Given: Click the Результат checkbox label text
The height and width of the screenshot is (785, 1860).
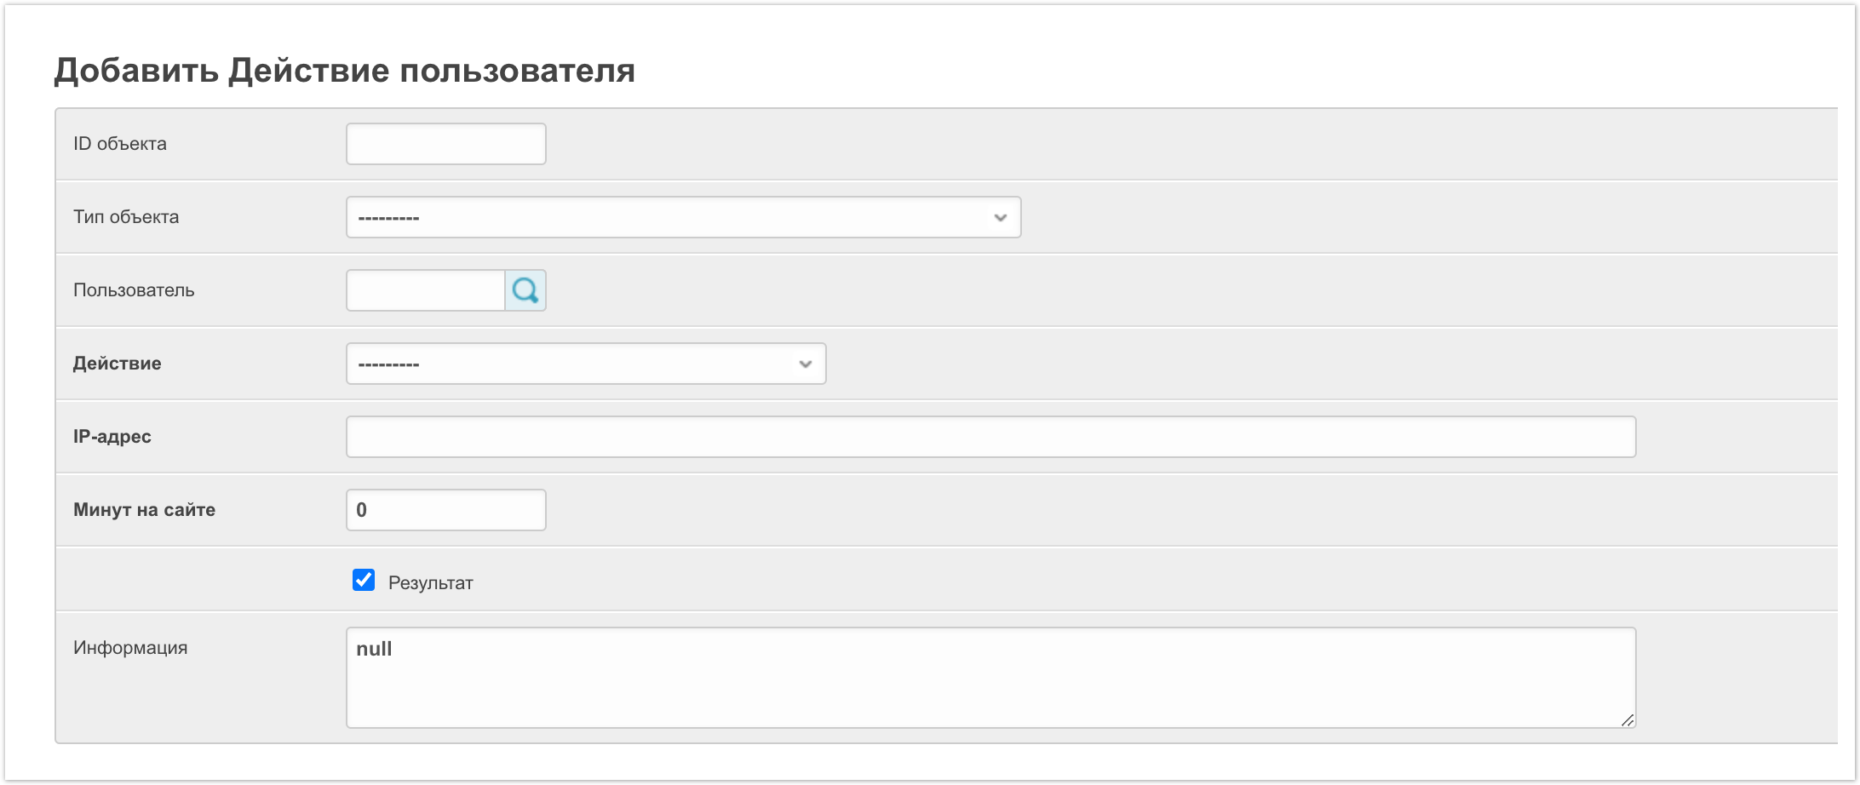Looking at the screenshot, I should pyautogui.click(x=430, y=583).
